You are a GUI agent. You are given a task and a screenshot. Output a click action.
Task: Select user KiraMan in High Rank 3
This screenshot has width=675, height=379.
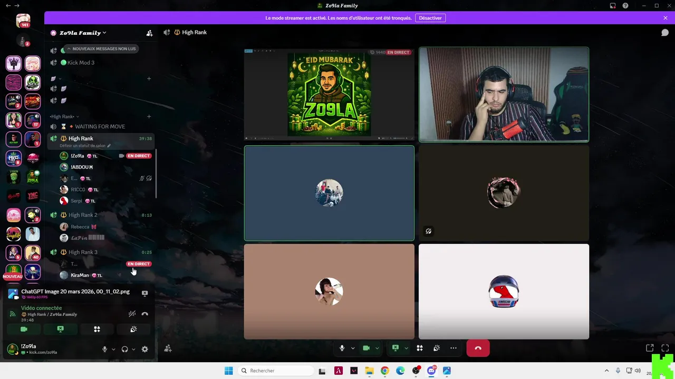[x=80, y=275]
